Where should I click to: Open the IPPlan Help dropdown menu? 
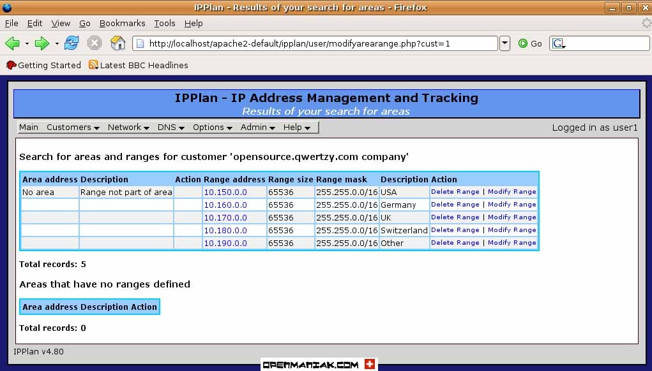[x=296, y=127]
